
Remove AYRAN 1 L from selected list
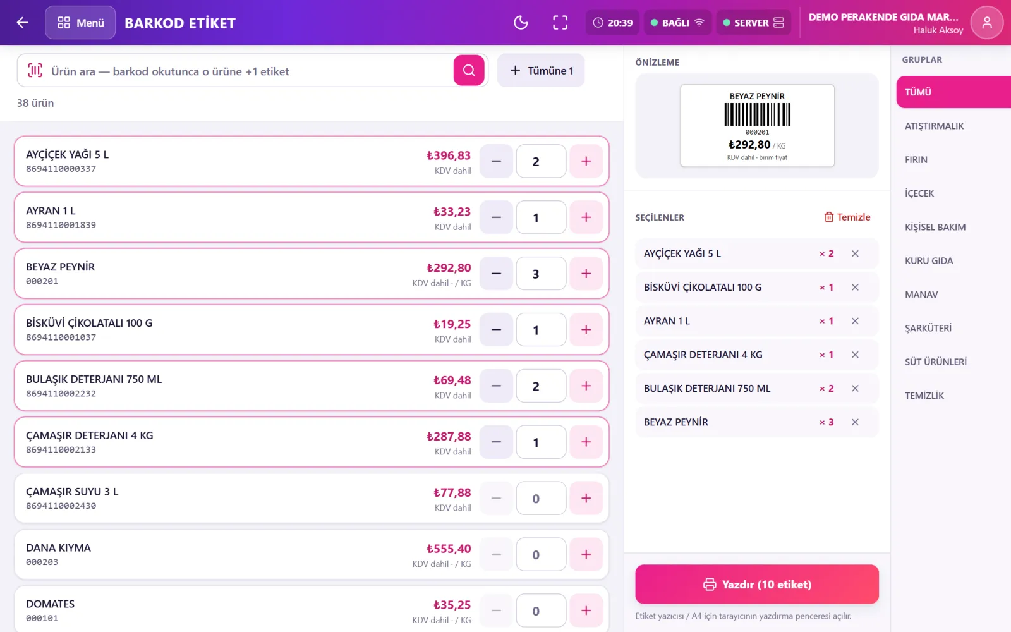coord(855,321)
